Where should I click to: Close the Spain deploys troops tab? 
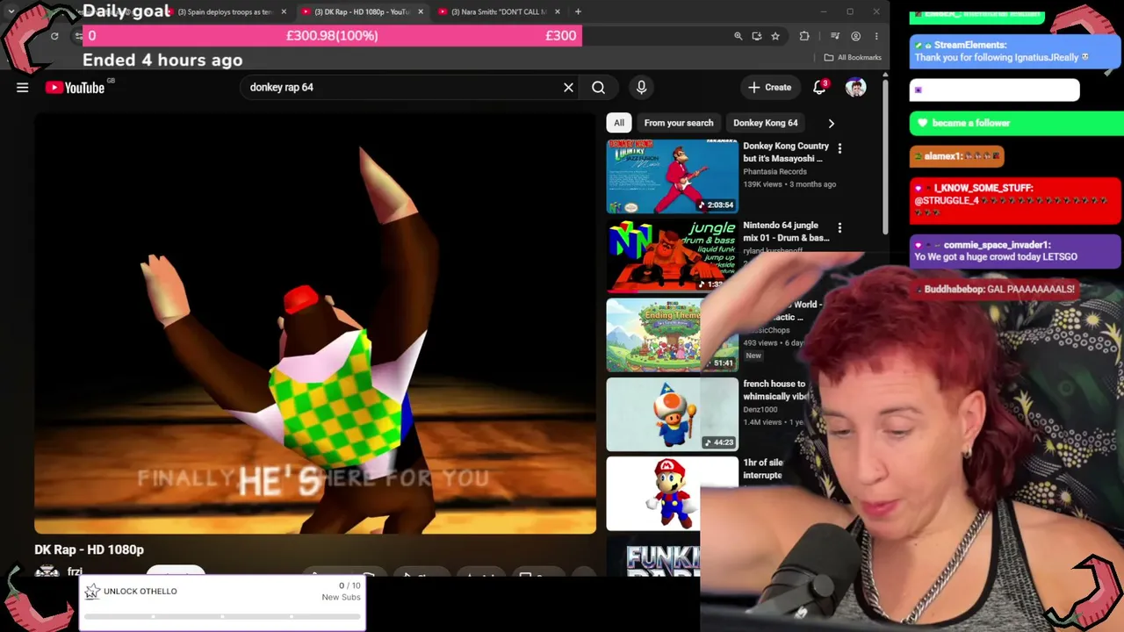point(284,11)
